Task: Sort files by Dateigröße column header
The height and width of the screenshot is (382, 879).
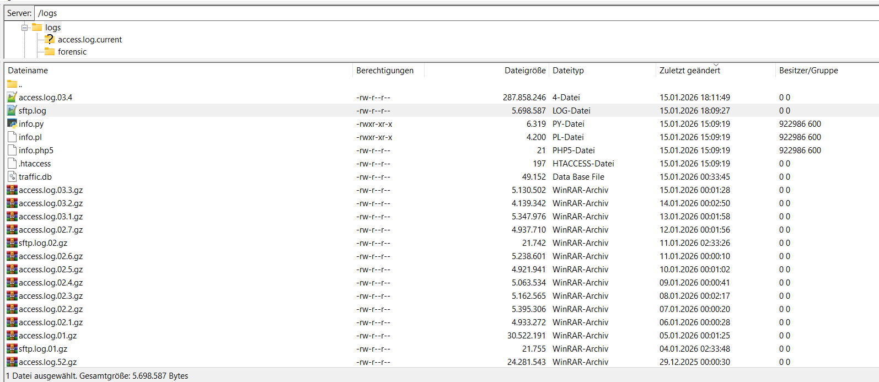Action: click(524, 71)
